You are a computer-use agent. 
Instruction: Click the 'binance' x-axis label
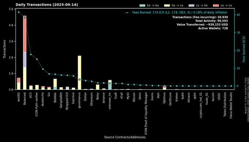[x=104, y=98]
